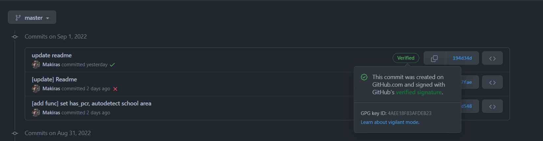Screen dimensions: 543x141
Task: Browse repository at the 194d34d commit
Action: pyautogui.click(x=492, y=58)
